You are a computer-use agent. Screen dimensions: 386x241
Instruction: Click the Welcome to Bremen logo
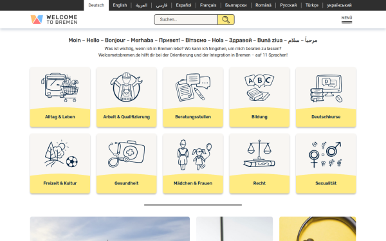[54, 19]
